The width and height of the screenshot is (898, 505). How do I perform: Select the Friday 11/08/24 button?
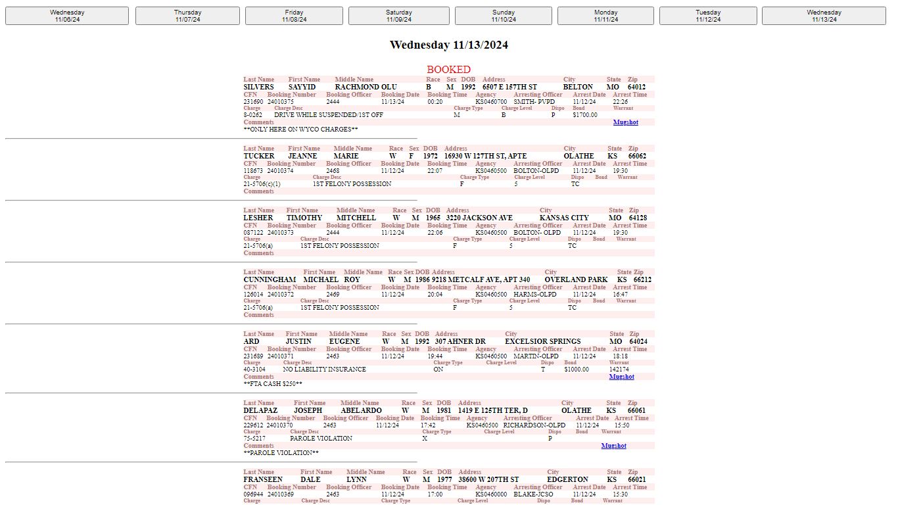pyautogui.click(x=294, y=16)
